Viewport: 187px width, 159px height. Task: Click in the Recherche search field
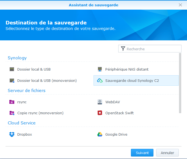153,49
